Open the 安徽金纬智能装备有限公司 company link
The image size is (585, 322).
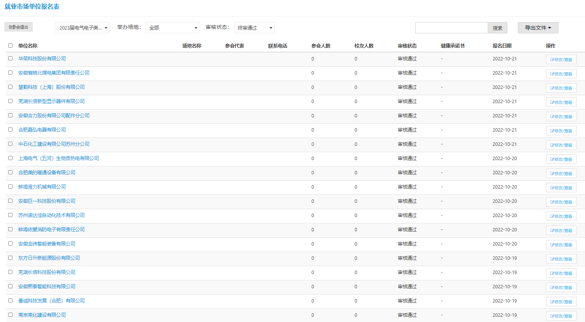tap(47, 244)
